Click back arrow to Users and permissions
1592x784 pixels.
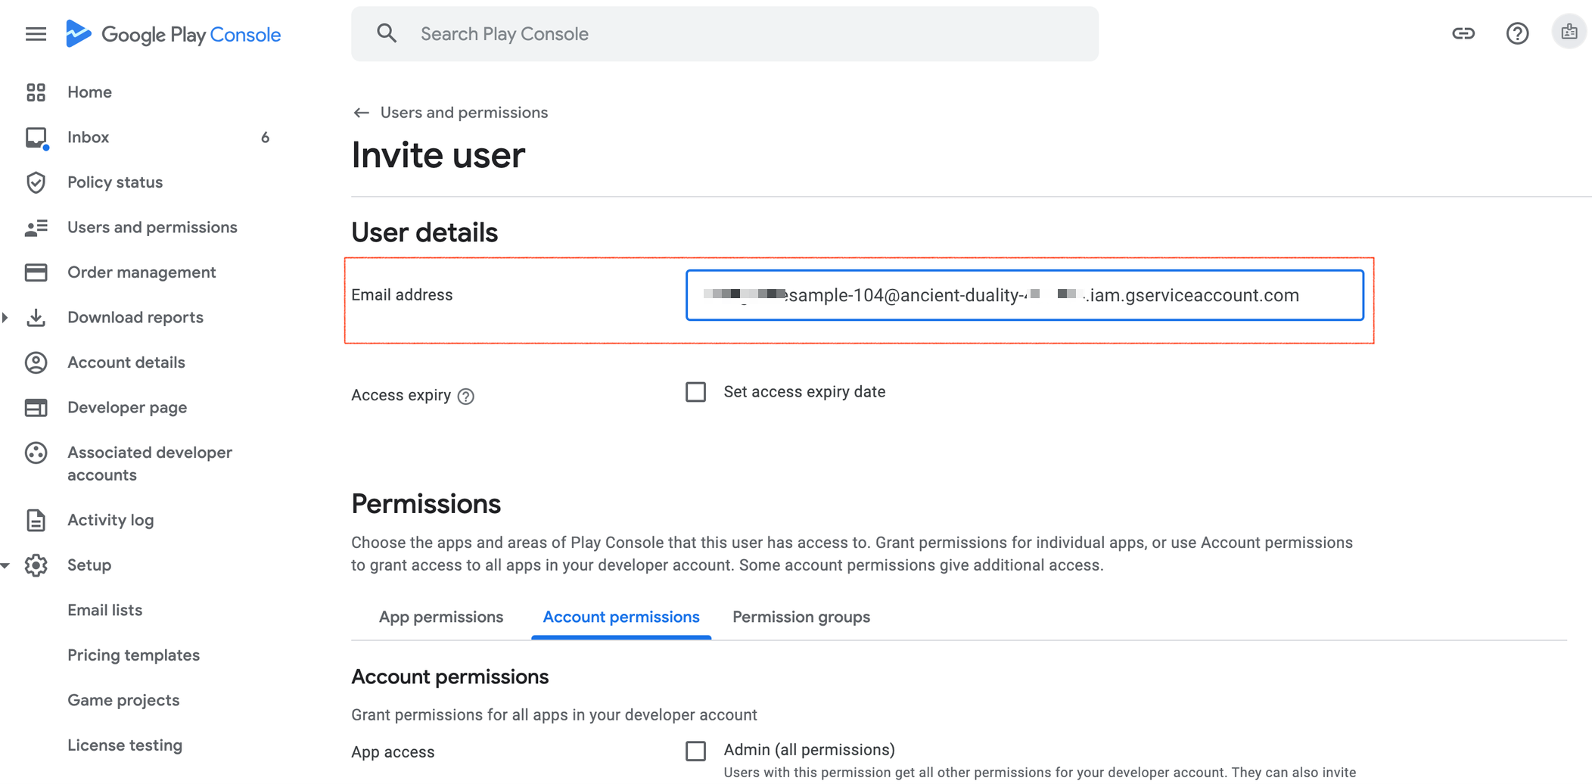point(361,113)
